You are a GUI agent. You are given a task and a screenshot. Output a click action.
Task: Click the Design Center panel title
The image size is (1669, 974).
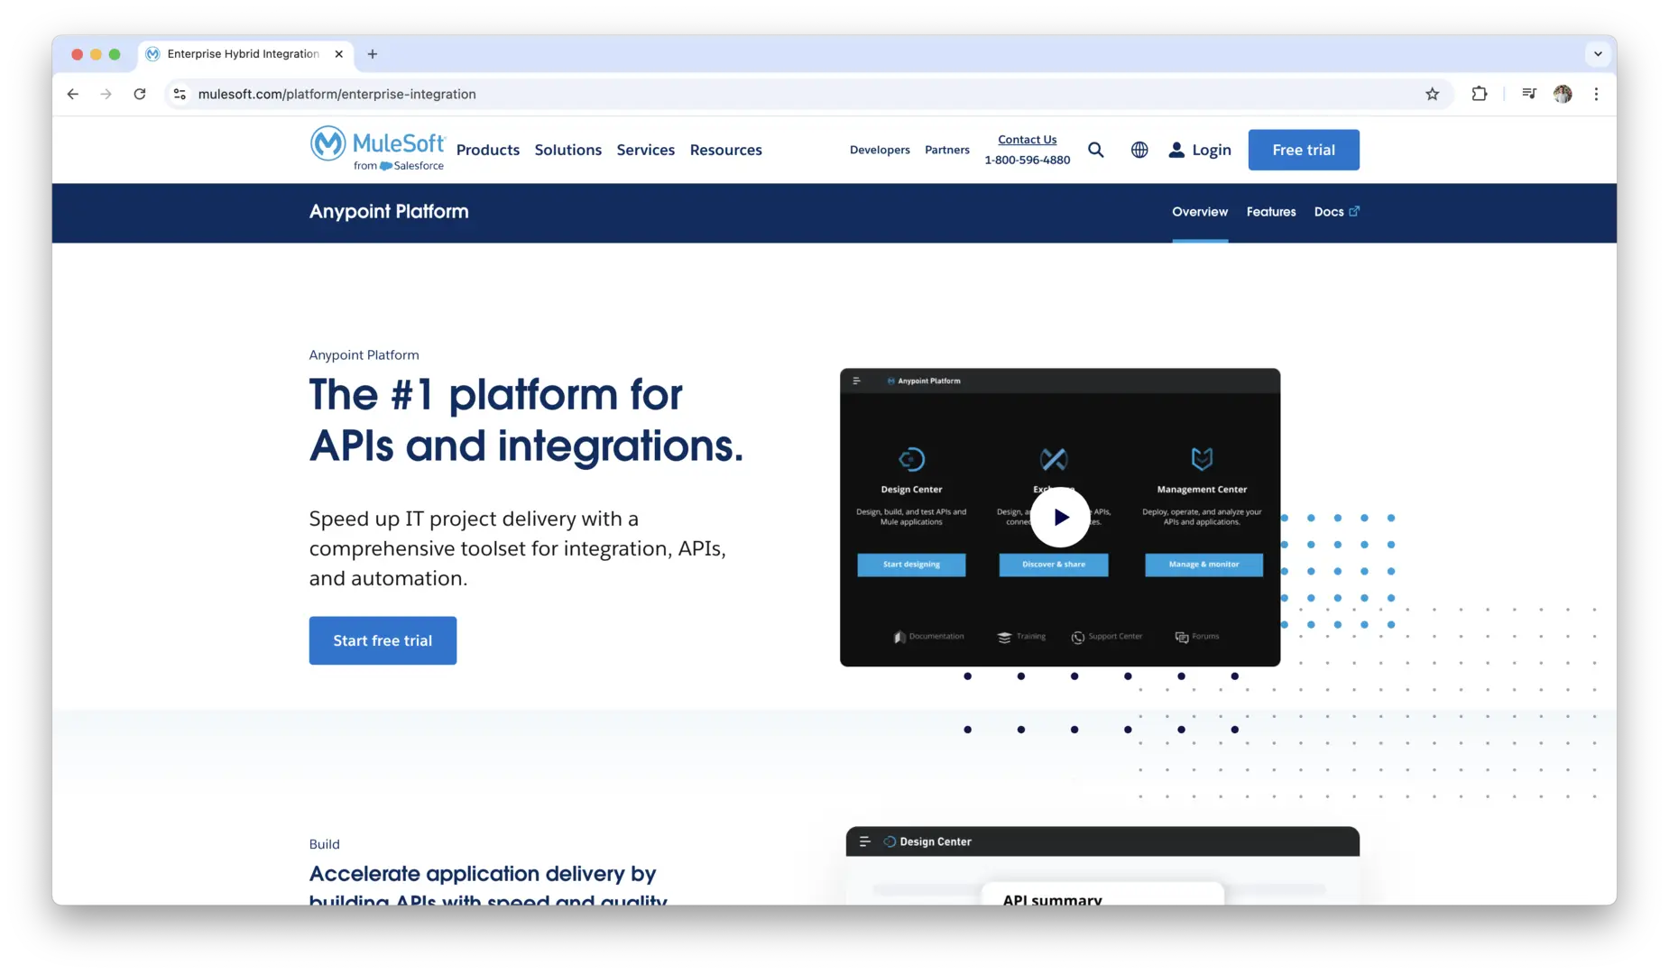[936, 841]
